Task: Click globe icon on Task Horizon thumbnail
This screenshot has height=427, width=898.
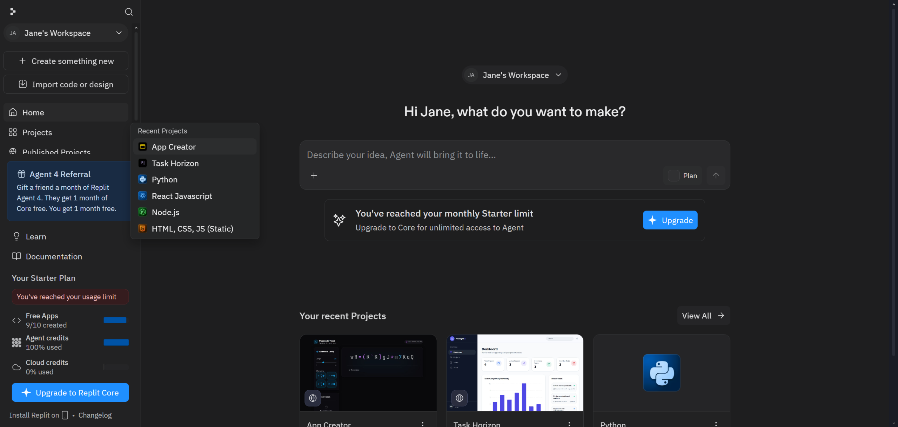Action: pos(459,398)
